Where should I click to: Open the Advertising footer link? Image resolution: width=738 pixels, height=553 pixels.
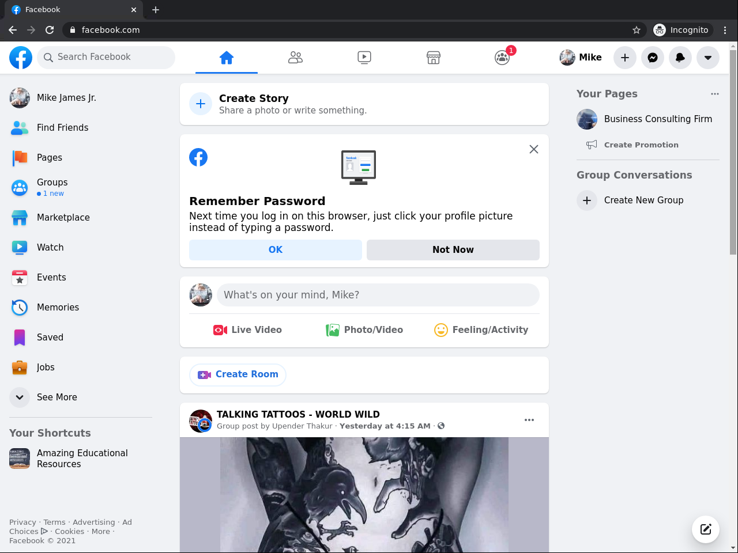click(x=93, y=522)
